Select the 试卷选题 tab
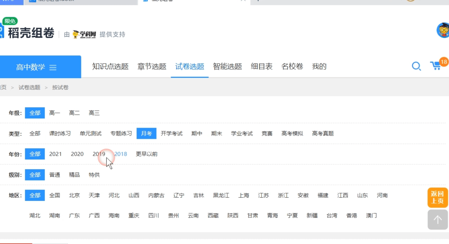This screenshot has width=449, height=244. [190, 67]
